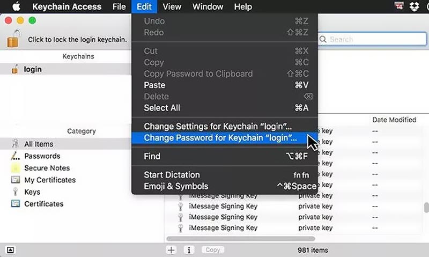The width and height of the screenshot is (429, 257).
Task: Click the Date Modified column header
Action: pos(394,120)
